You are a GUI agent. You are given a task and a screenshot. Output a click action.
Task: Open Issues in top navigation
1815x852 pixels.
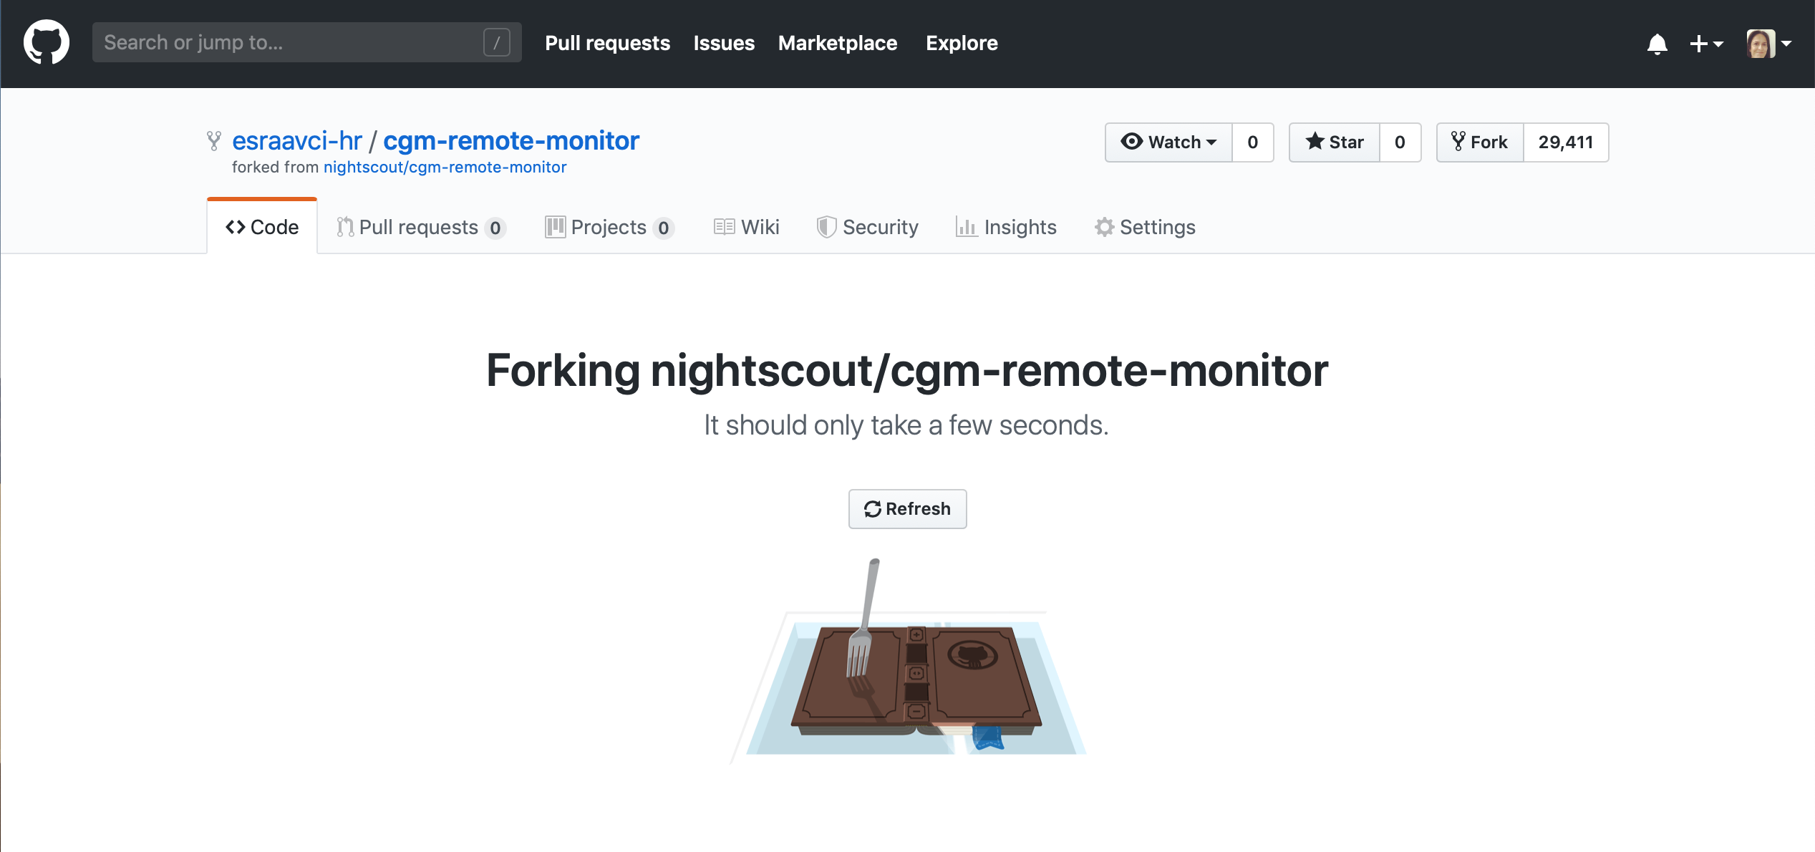coord(724,43)
